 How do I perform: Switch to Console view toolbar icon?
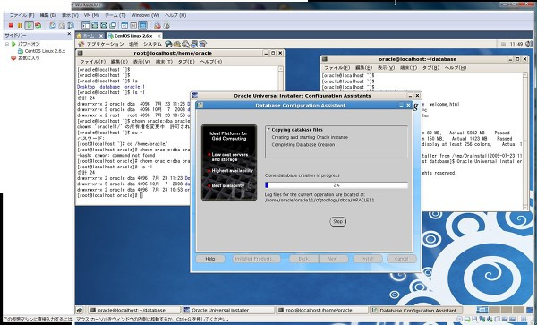(x=143, y=25)
